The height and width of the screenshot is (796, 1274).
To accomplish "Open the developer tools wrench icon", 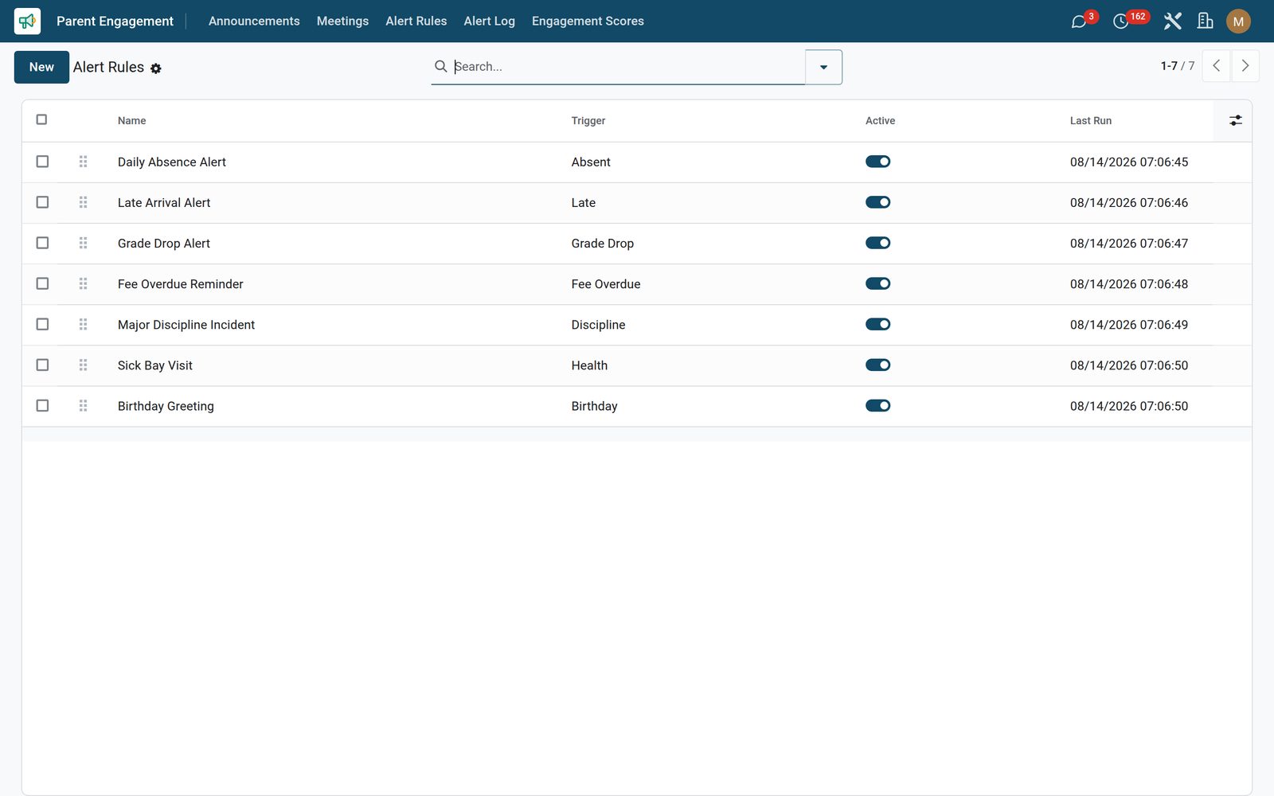I will click(1172, 21).
